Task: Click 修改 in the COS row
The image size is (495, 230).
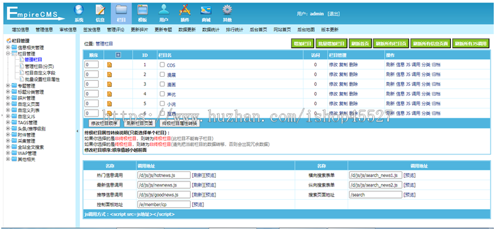Action: (x=333, y=65)
